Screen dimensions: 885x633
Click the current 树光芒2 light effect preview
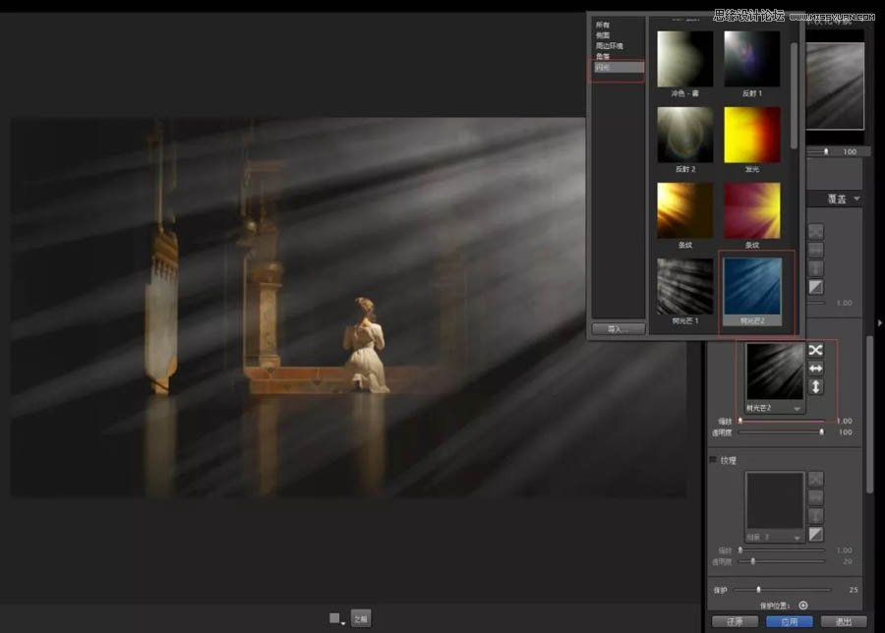point(775,372)
